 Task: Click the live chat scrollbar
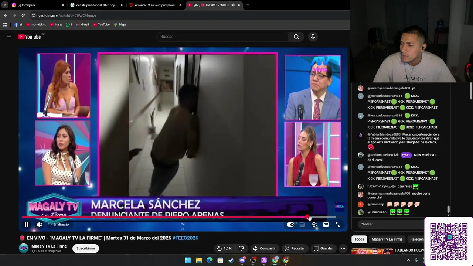[449, 210]
